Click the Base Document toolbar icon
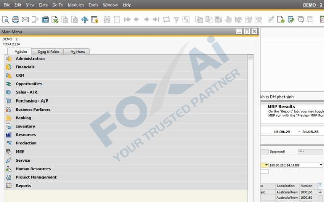Screen dimensions: 324x202 tap(199, 20)
